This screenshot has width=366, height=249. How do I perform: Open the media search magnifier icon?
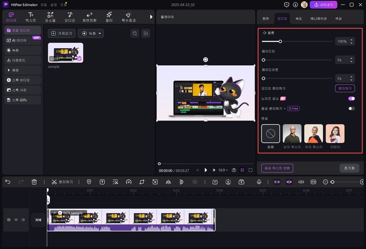pos(135,34)
